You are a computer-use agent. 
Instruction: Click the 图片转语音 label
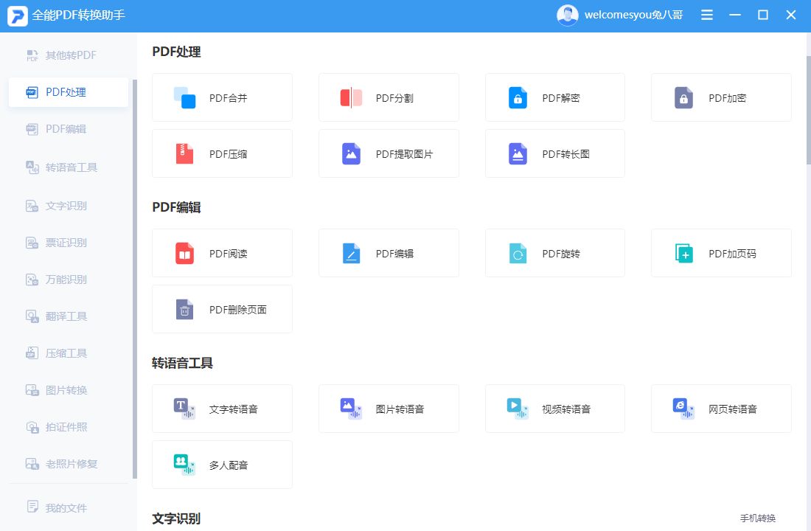click(x=400, y=409)
